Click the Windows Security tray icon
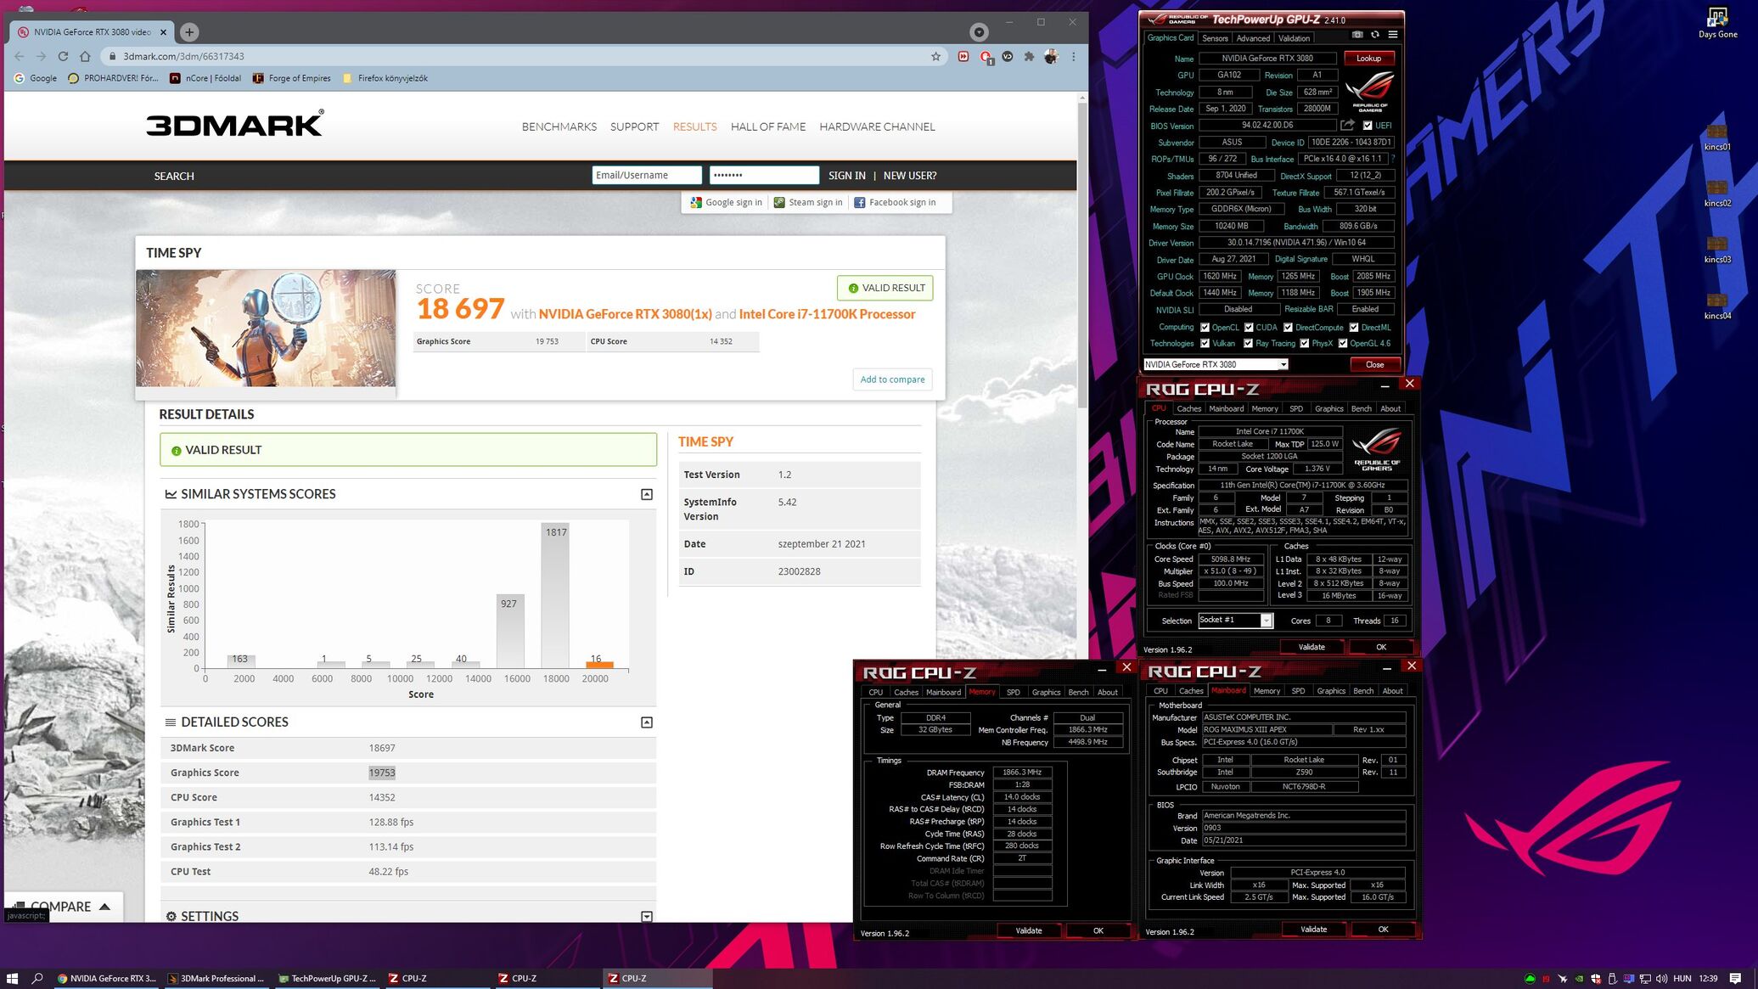Image resolution: width=1758 pixels, height=989 pixels. [x=1596, y=979]
